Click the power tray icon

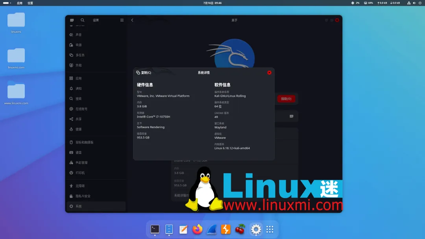(x=420, y=3)
